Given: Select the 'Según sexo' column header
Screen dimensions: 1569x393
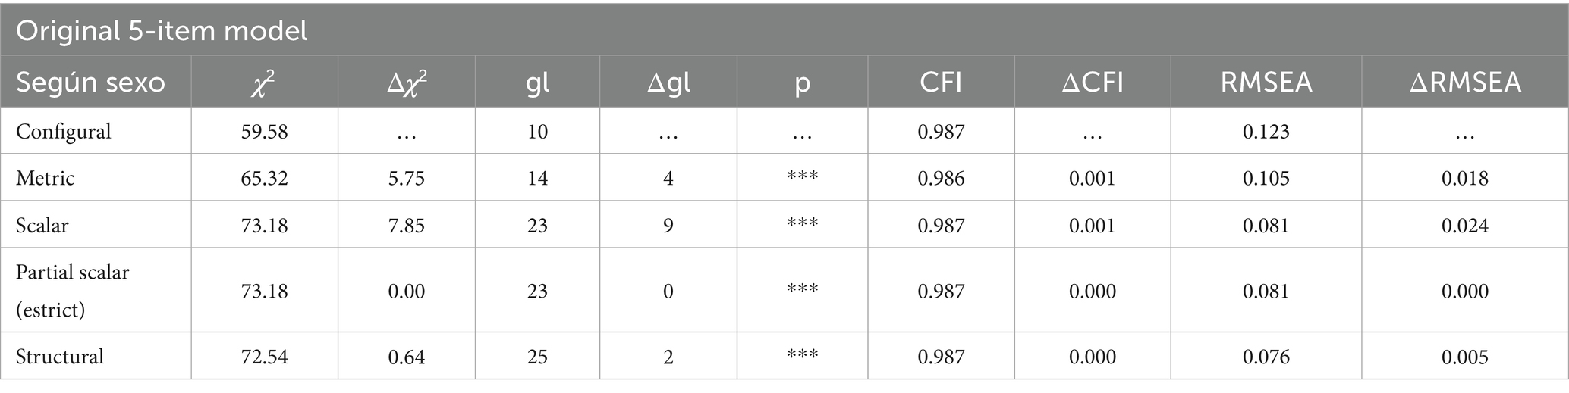Looking at the screenshot, I should (x=90, y=82).
